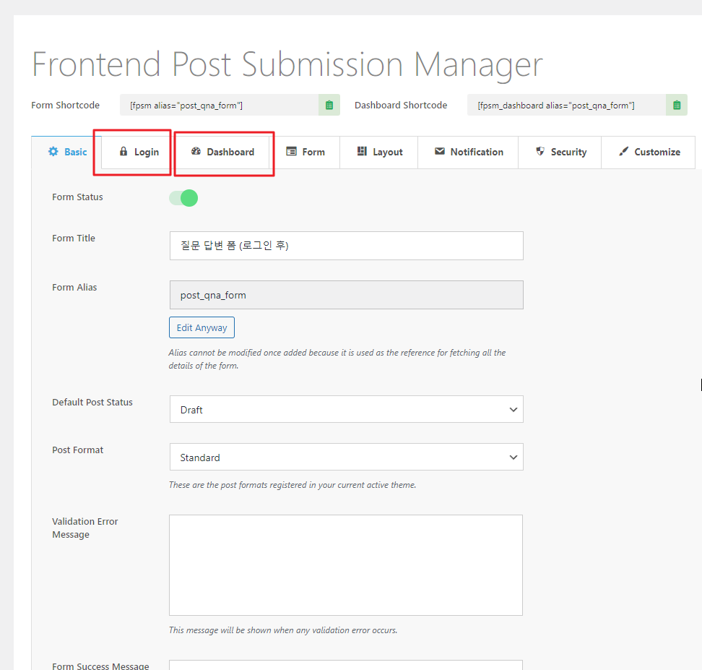
Task: Copy the form shortcode with clipboard icon
Action: pyautogui.click(x=329, y=106)
